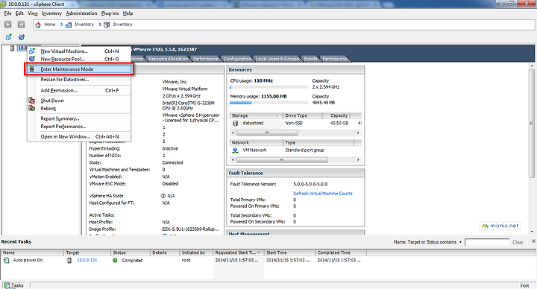
Task: Click the navigate forward arrow button
Action: pos(21,25)
